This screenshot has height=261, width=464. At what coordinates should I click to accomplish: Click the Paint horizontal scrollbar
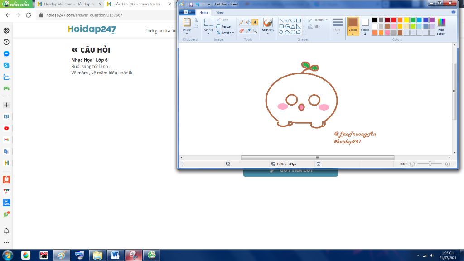[x=318, y=157]
